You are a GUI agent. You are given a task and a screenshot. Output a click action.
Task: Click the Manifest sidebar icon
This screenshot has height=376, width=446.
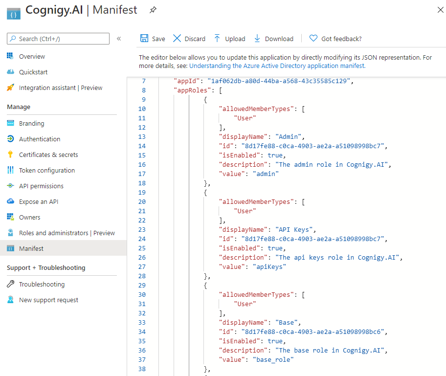[x=10, y=248]
